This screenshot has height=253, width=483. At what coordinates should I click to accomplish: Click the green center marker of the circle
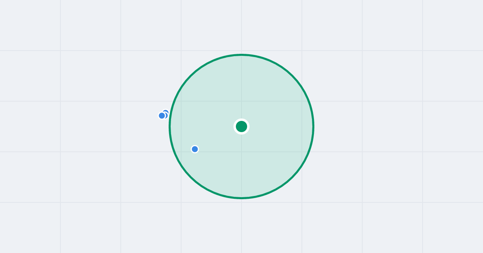tap(242, 126)
